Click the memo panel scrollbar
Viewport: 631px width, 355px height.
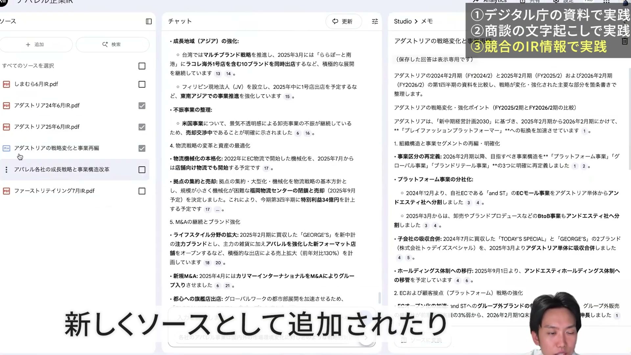point(629,118)
